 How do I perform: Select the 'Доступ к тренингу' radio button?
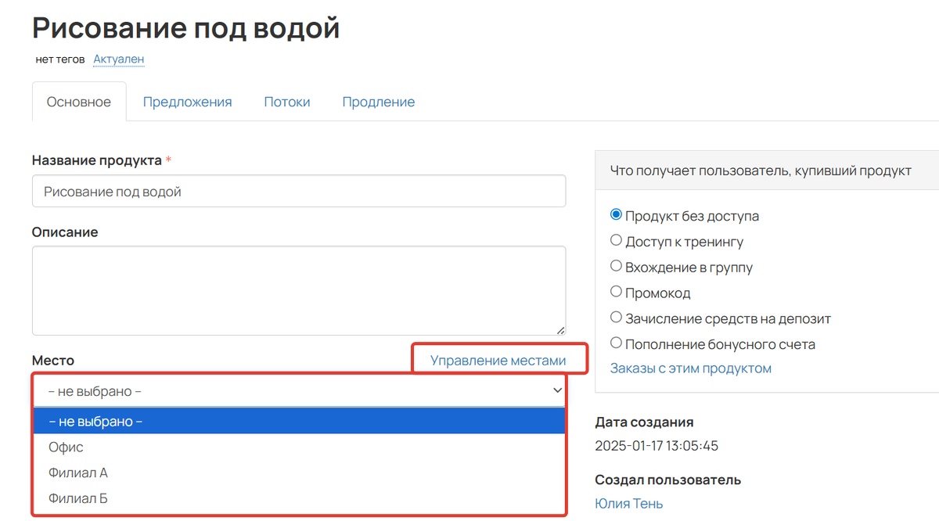[616, 240]
